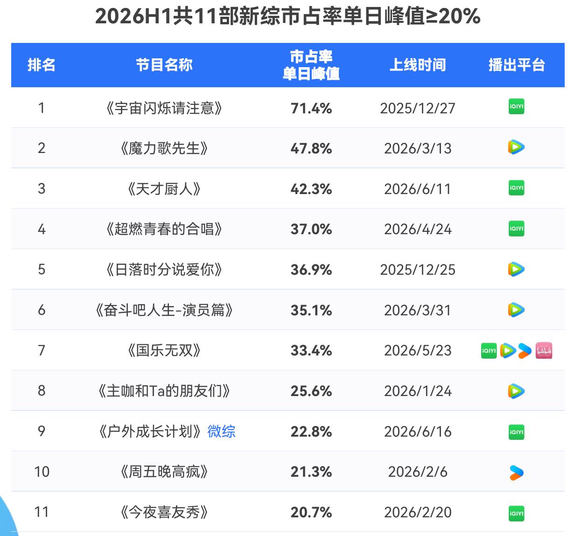Click the launch date 2026/1/24

pos(418,391)
